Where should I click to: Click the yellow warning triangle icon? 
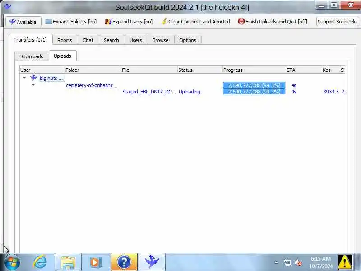345,262
